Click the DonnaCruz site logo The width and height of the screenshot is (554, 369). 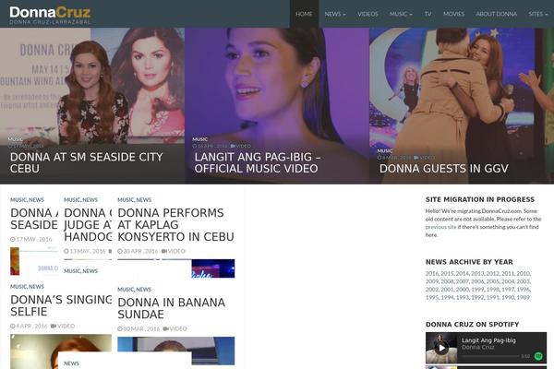50,15
